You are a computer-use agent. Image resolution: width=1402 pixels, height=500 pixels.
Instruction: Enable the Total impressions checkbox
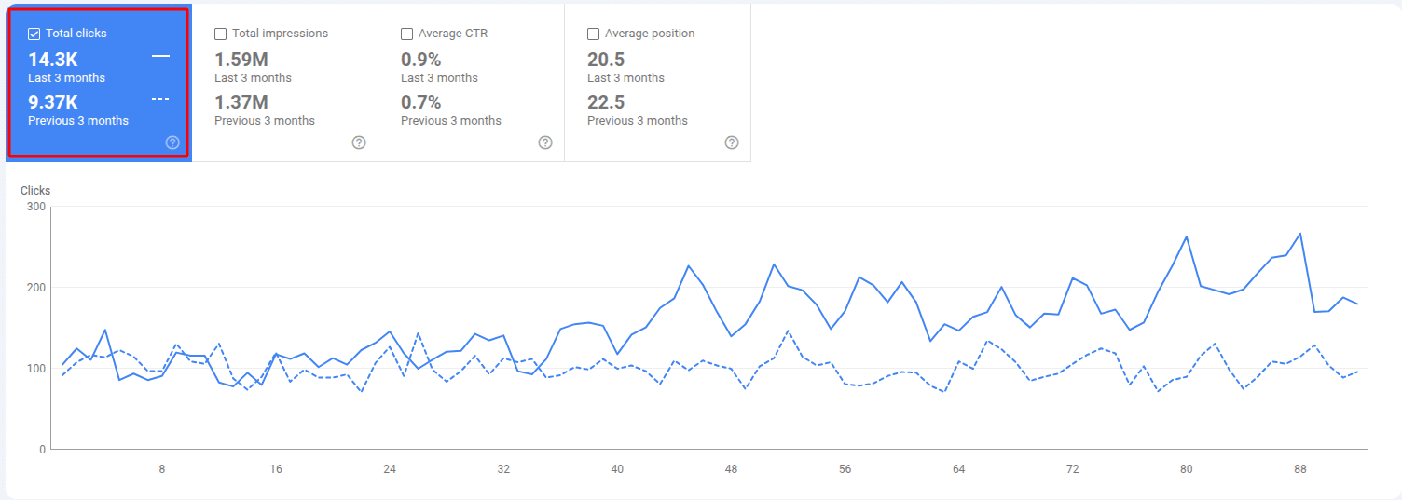click(221, 34)
